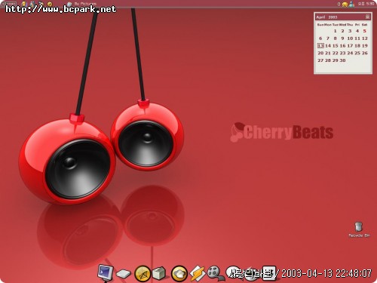
Task: Open the blue MSN Messenger tray icon
Action: [x=351, y=4]
